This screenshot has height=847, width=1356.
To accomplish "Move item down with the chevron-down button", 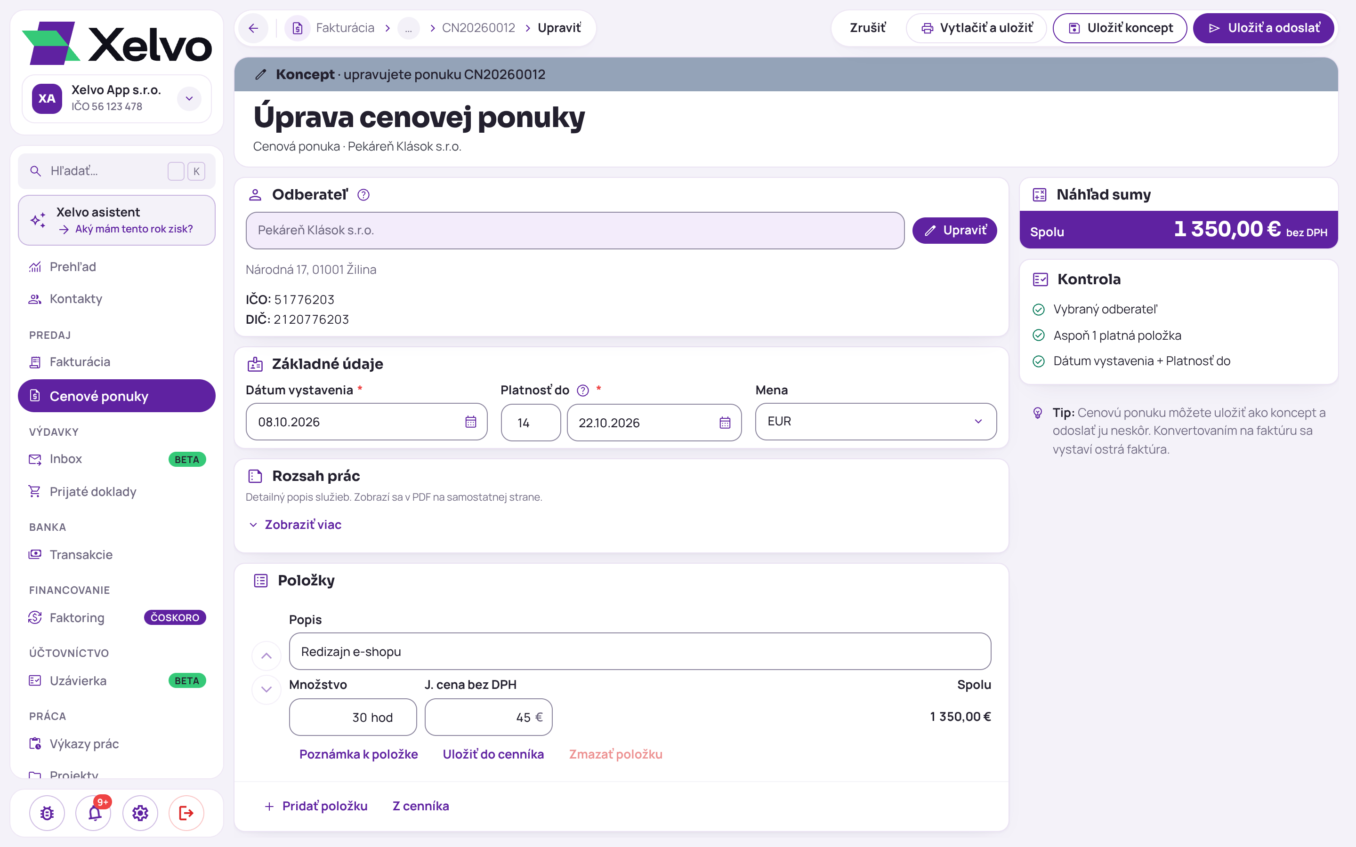I will [x=266, y=689].
